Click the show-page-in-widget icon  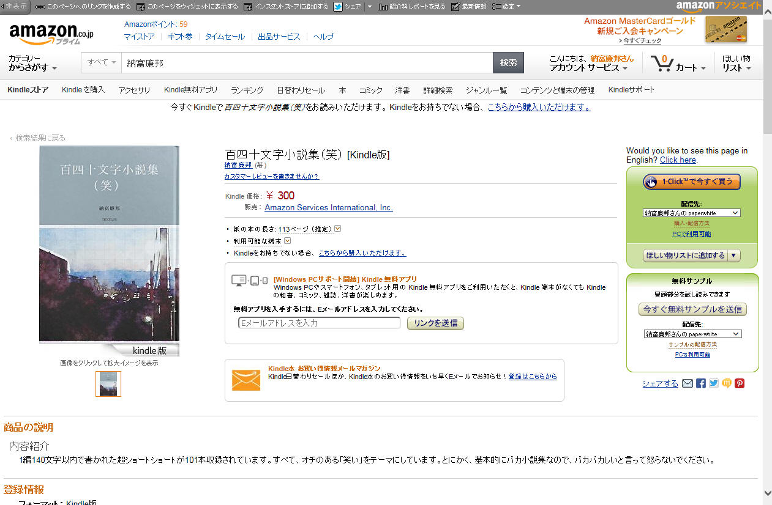point(141,7)
